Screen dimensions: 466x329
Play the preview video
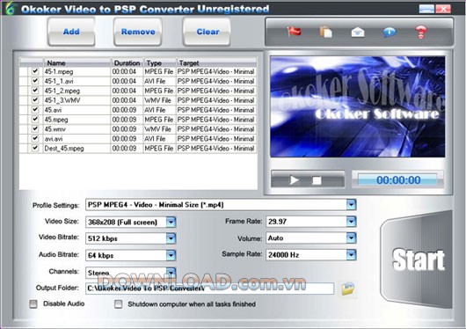[295, 180]
